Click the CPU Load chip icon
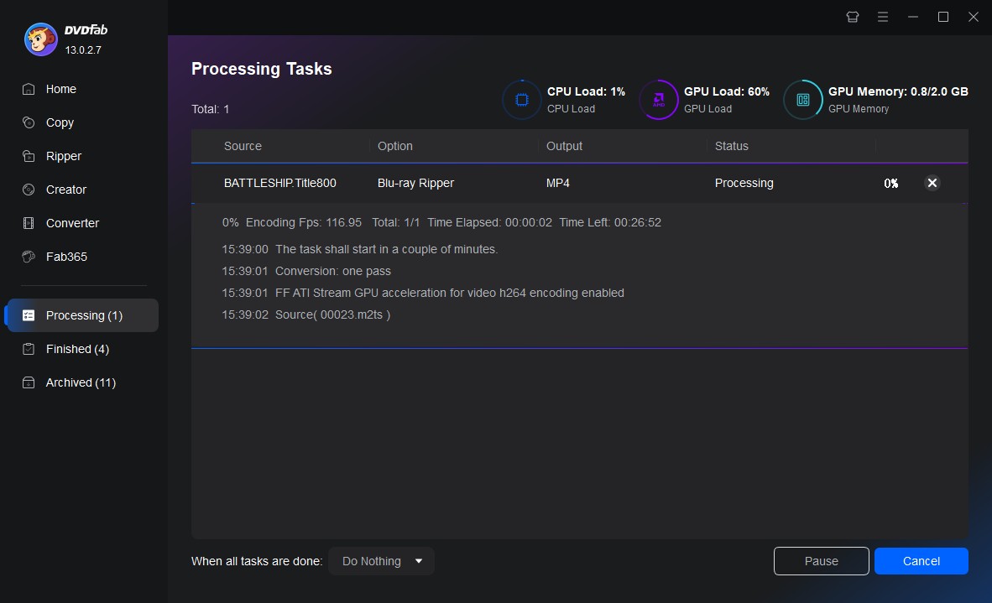This screenshot has height=603, width=992. pyautogui.click(x=522, y=100)
